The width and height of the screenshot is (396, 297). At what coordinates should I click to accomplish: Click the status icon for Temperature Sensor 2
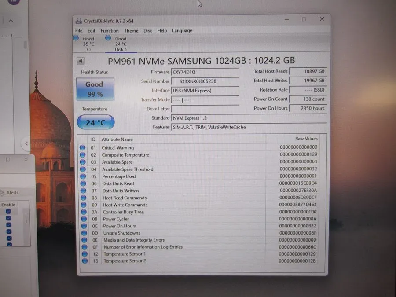(x=85, y=261)
